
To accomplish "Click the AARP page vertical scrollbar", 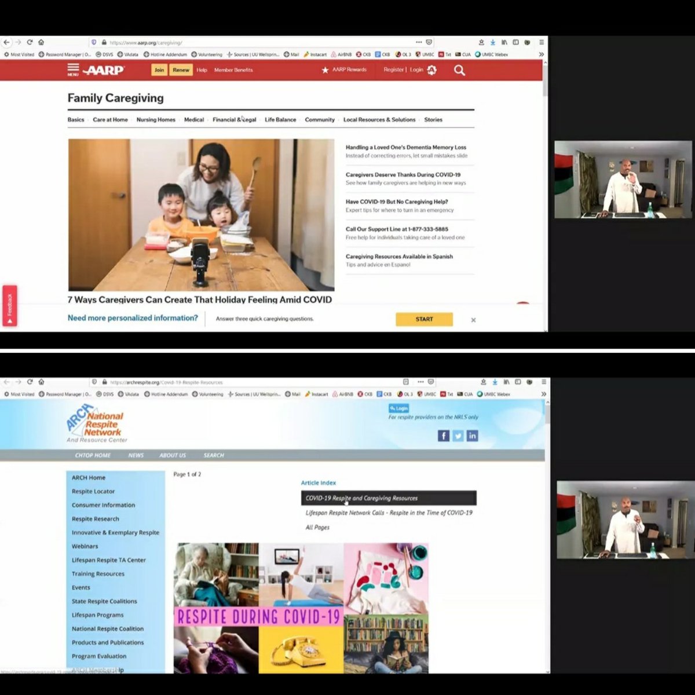I will tap(545, 81).
